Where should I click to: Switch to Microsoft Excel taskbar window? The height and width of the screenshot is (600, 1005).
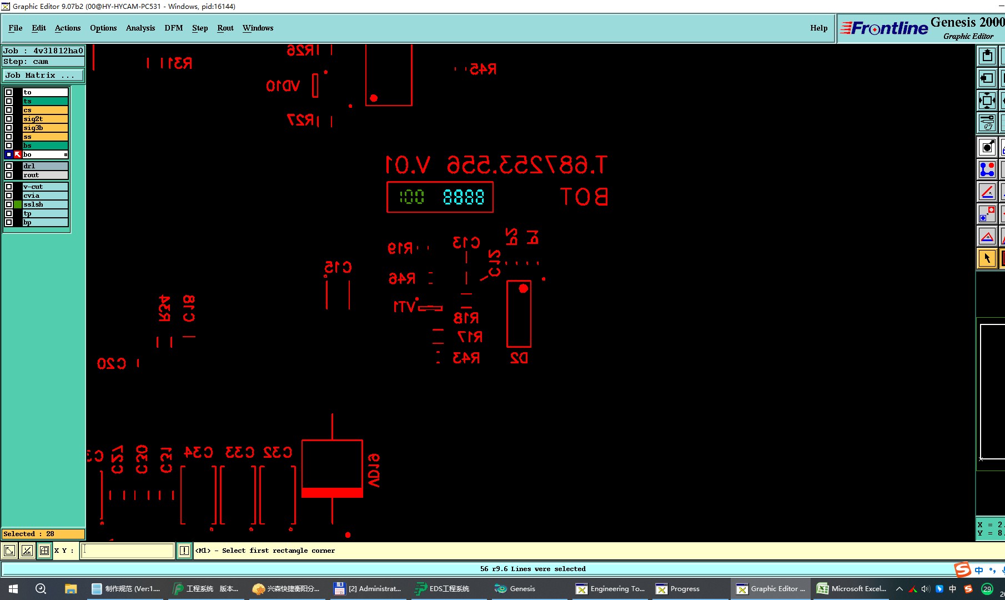(x=852, y=589)
